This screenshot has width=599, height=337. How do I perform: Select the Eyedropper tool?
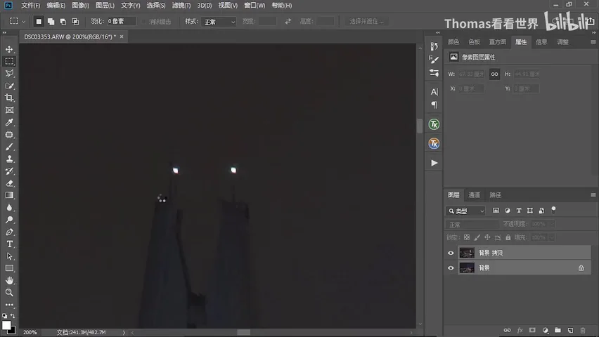(x=10, y=122)
